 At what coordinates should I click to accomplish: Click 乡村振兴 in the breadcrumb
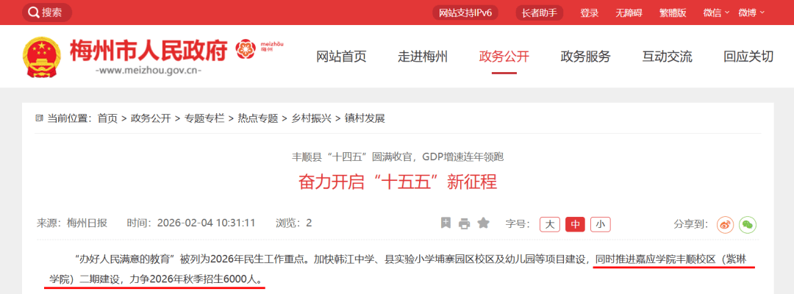point(311,118)
